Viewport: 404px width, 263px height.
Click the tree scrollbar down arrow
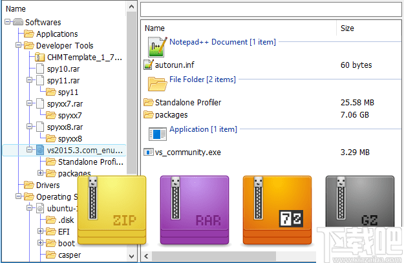pos(131,257)
